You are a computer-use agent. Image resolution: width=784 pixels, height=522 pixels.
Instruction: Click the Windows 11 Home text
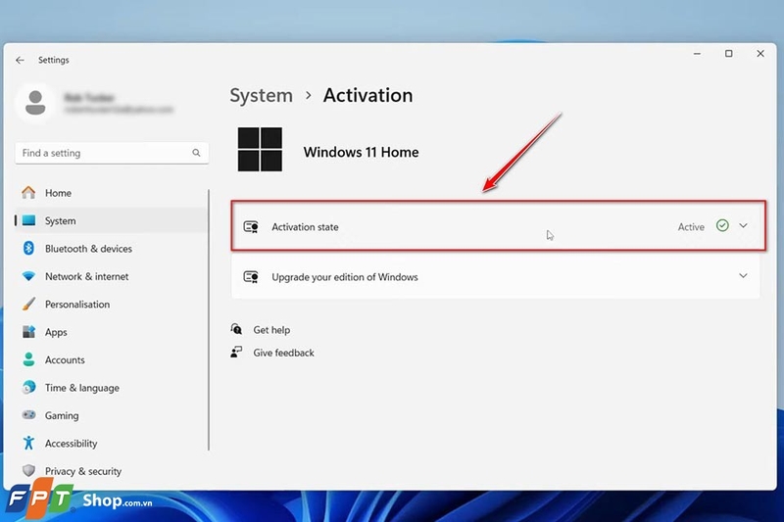361,152
